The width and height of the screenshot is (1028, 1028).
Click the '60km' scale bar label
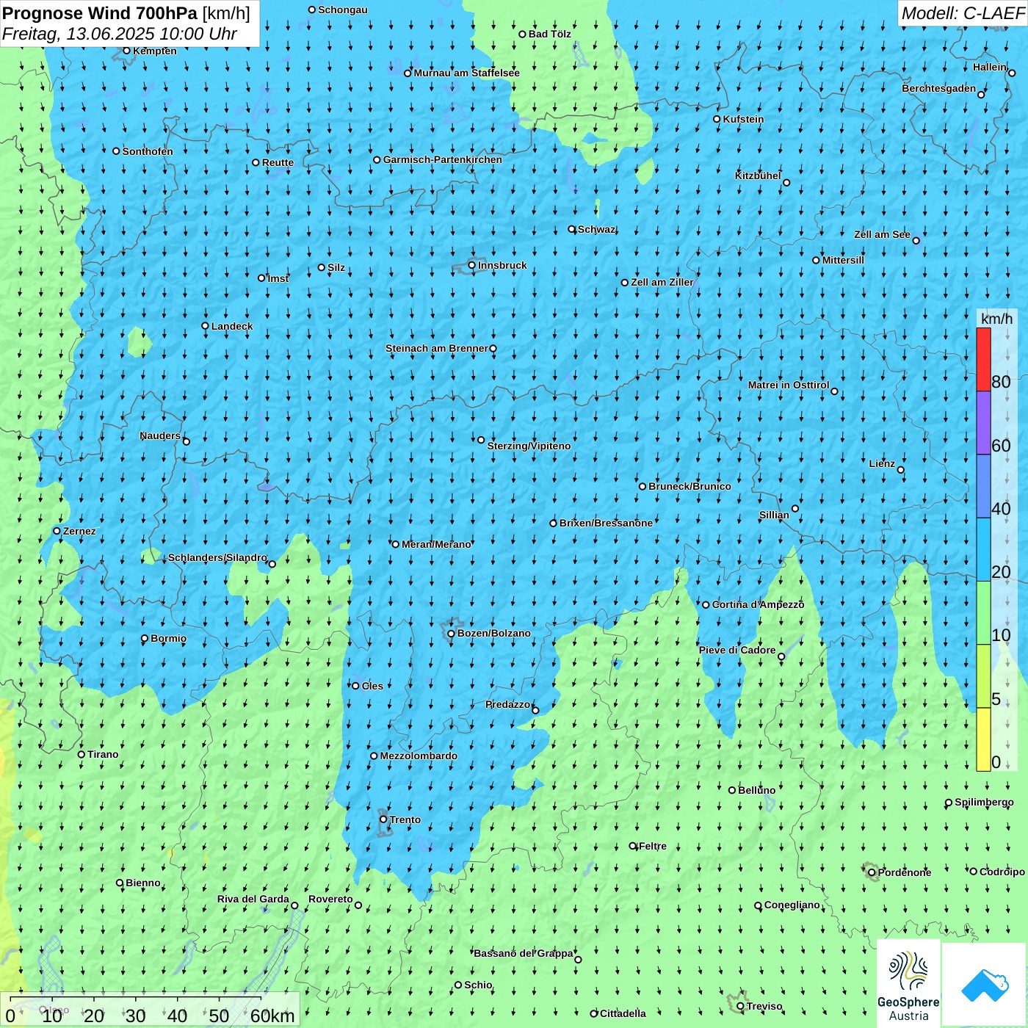pyautogui.click(x=272, y=1016)
